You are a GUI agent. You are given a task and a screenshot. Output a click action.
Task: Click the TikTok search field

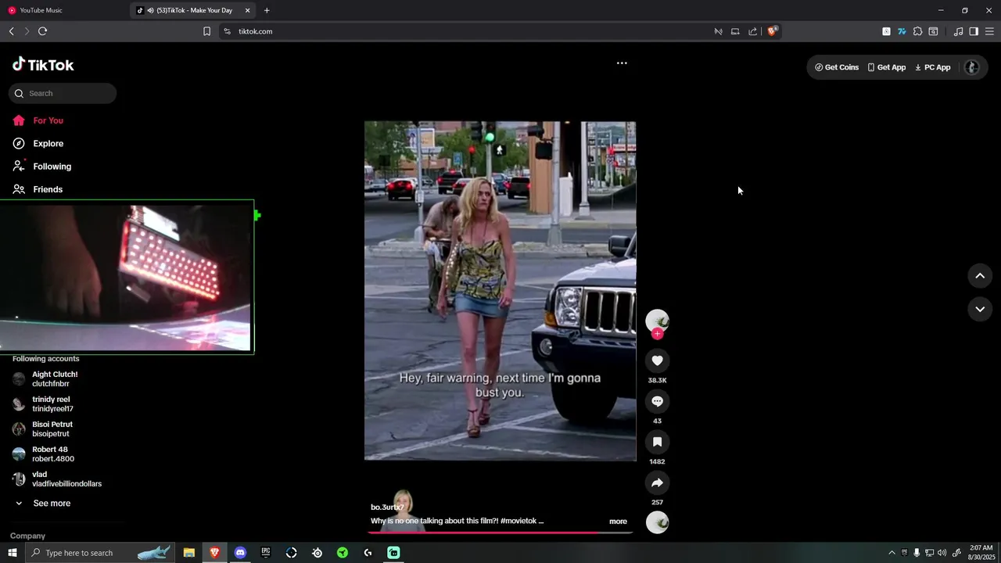[x=63, y=93]
